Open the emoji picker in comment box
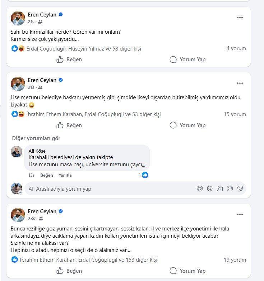Image resolution: width=264 pixels, height=281 pixels. coord(210,189)
